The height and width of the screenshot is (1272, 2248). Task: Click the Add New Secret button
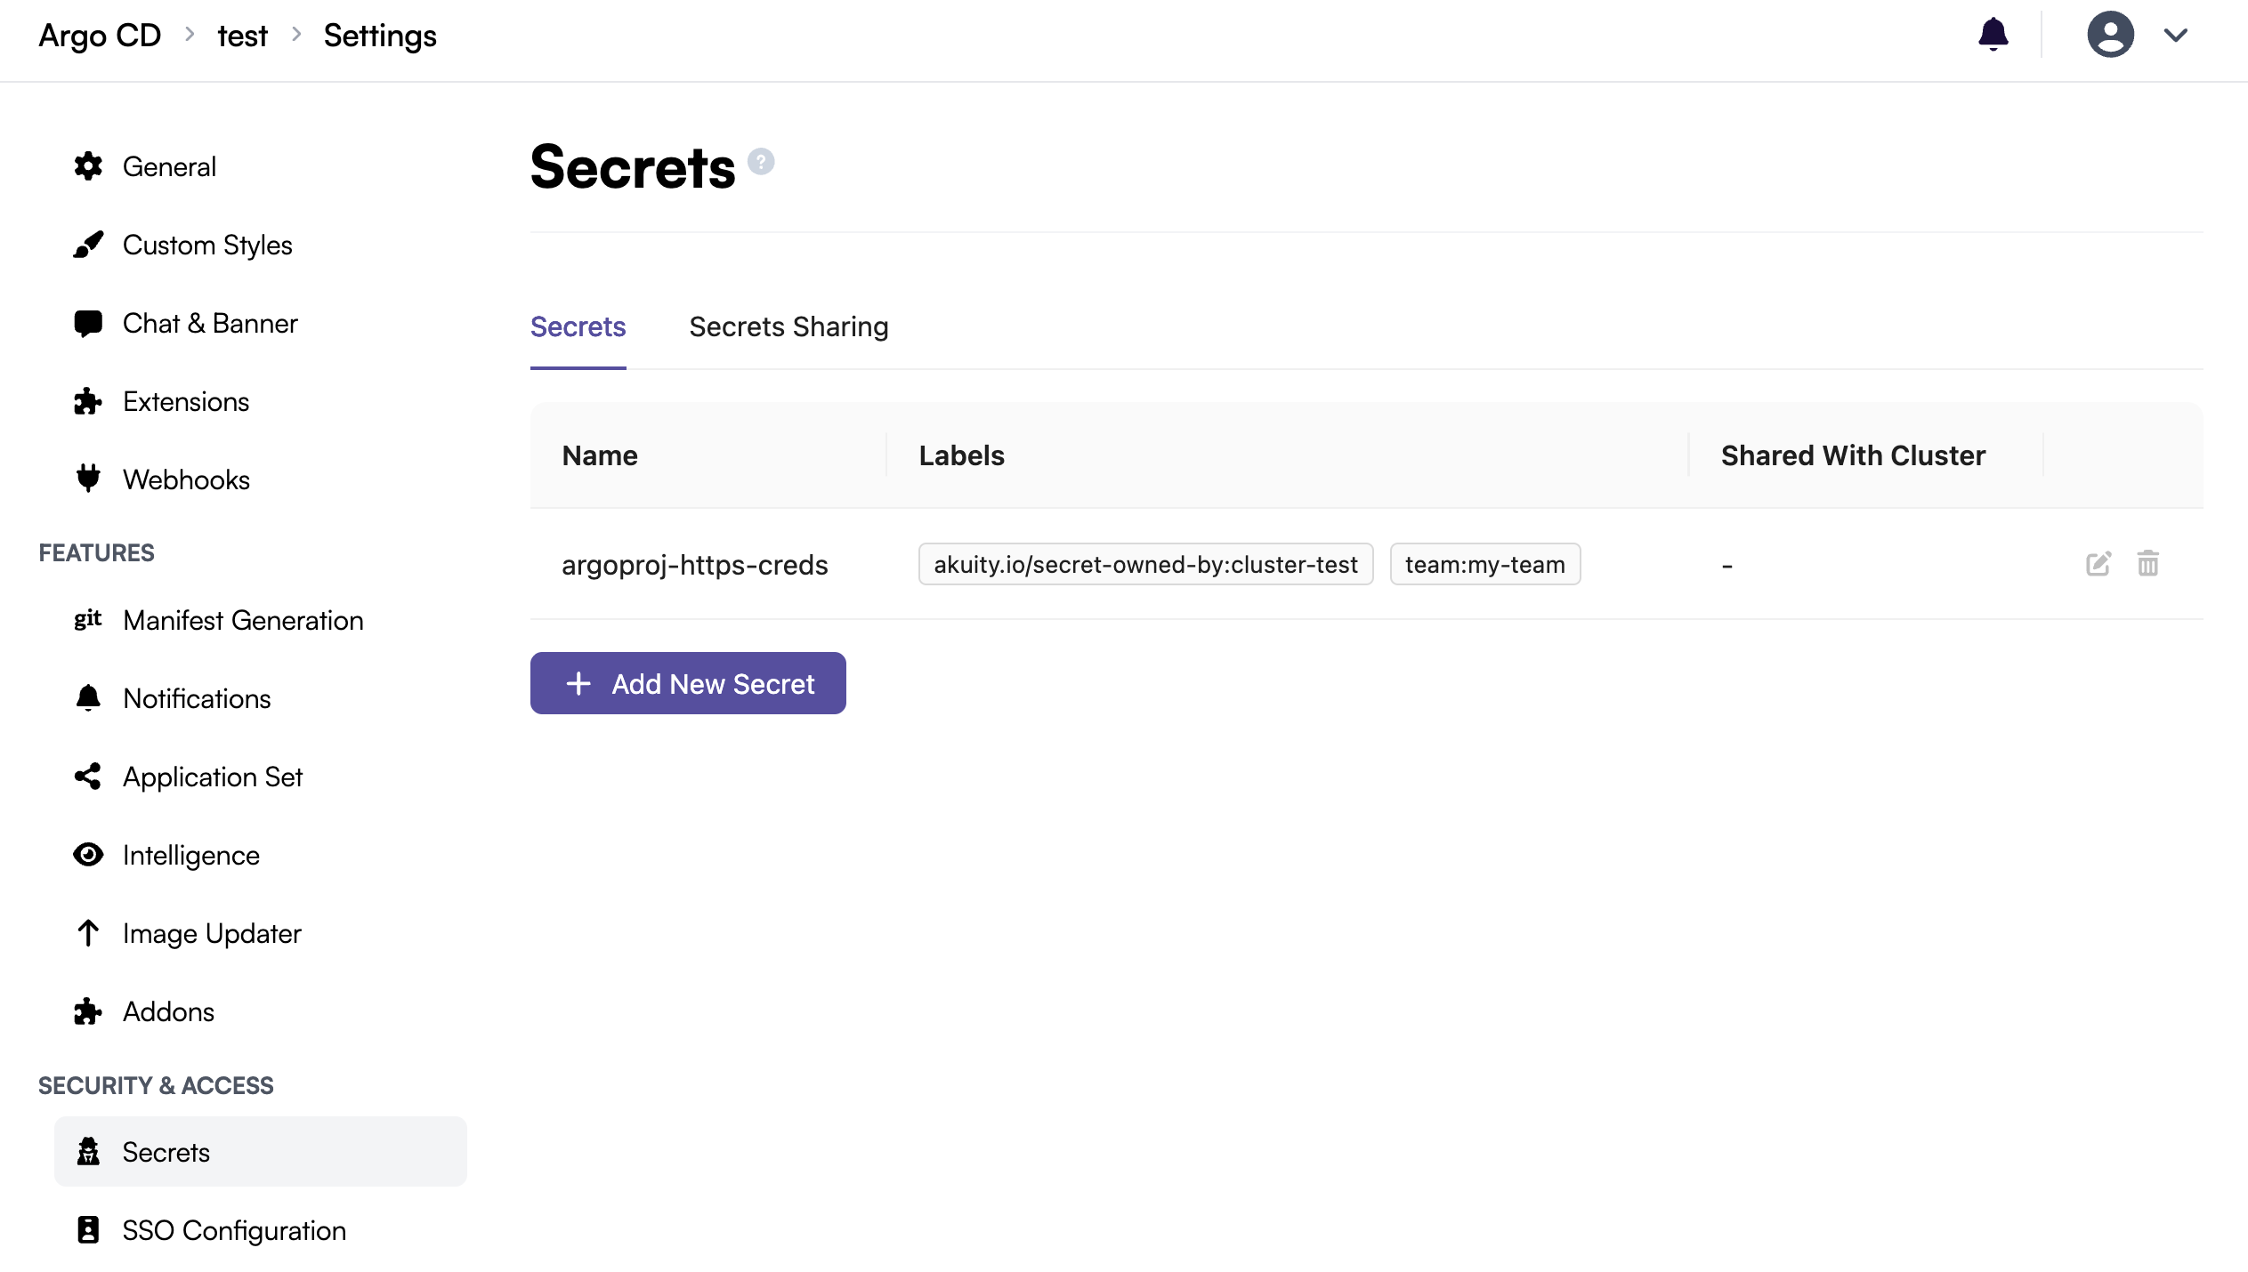(x=687, y=683)
